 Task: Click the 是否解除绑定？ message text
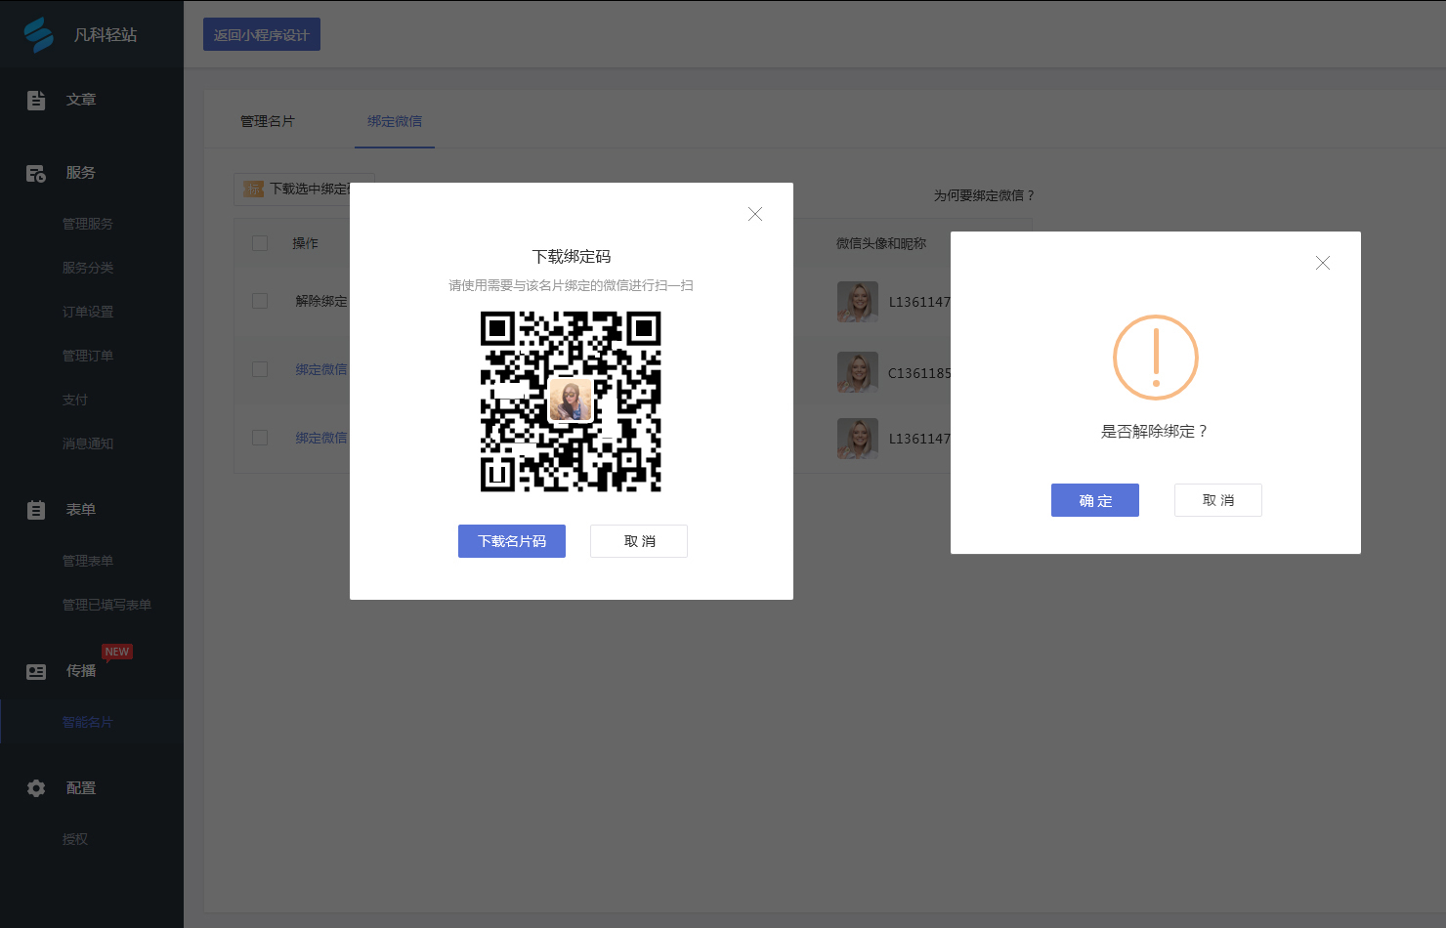1155,431
